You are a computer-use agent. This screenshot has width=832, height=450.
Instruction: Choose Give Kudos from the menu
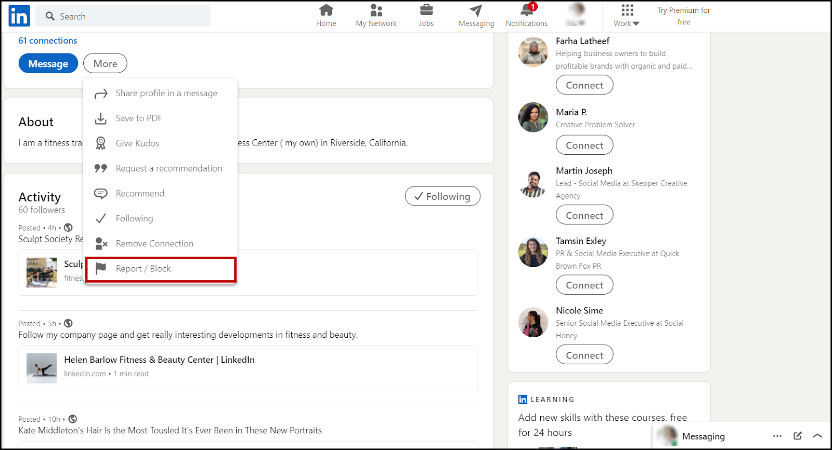tap(161, 143)
